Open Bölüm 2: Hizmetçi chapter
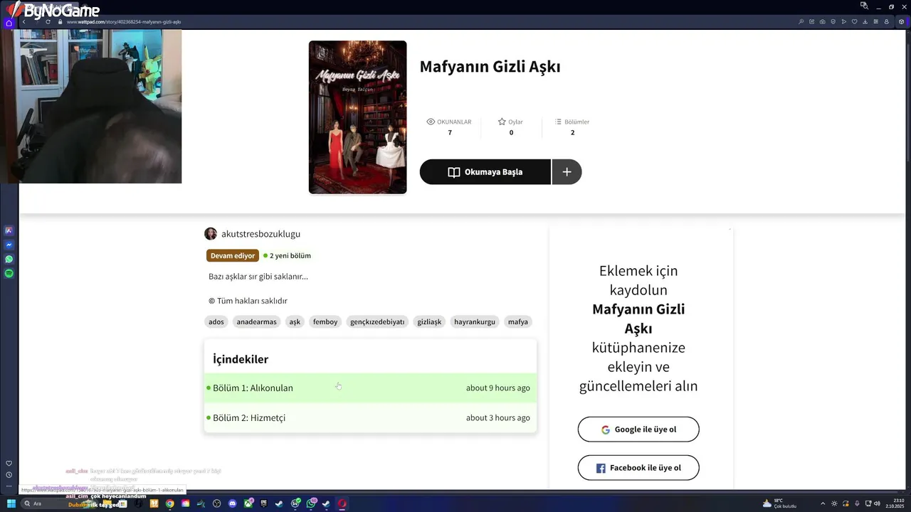Image resolution: width=911 pixels, height=512 pixels. click(370, 417)
